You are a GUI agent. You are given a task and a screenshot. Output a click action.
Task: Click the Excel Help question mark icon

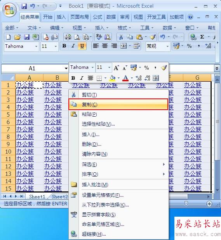(x=190, y=17)
